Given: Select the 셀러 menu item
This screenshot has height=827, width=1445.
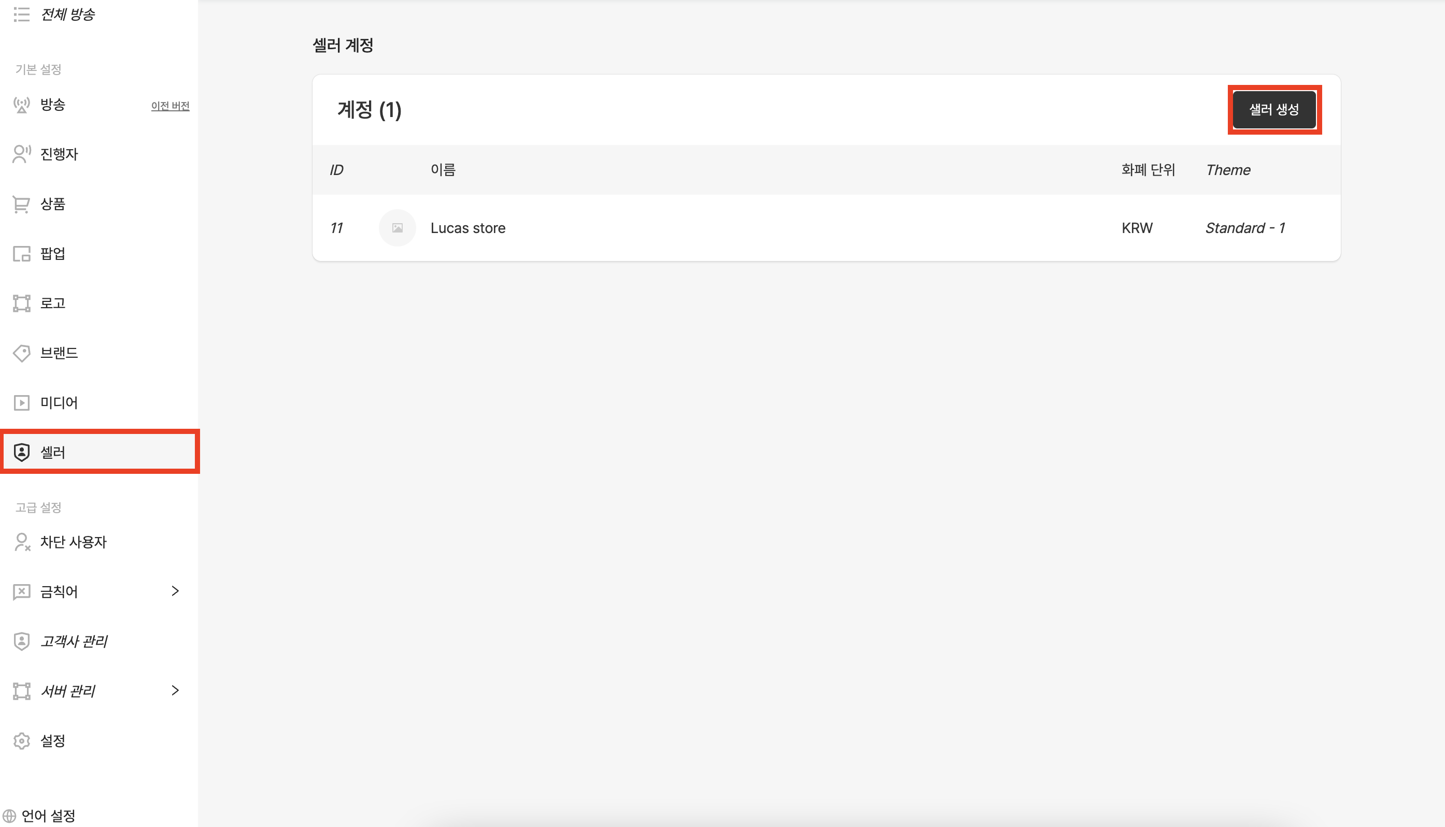Looking at the screenshot, I should click(x=99, y=452).
